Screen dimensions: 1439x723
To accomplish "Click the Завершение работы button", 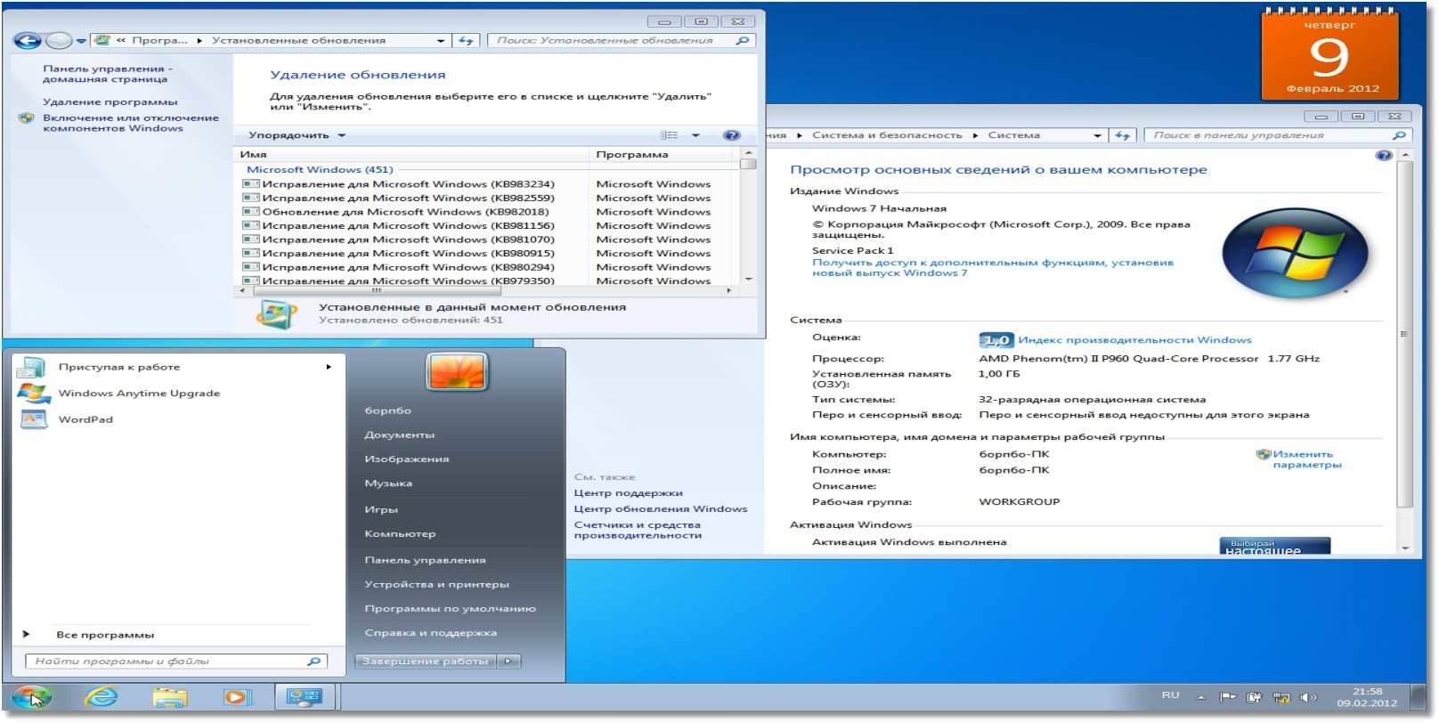I will pos(426,662).
